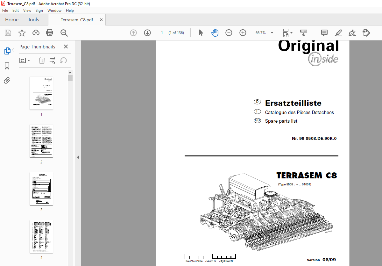The image size is (382, 266).
Task: Select page 3 thumbnail
Action: (x=41, y=189)
